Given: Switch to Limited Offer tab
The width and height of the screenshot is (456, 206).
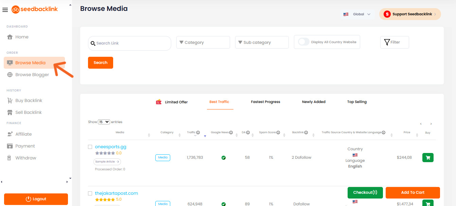Looking at the screenshot, I should point(172,102).
